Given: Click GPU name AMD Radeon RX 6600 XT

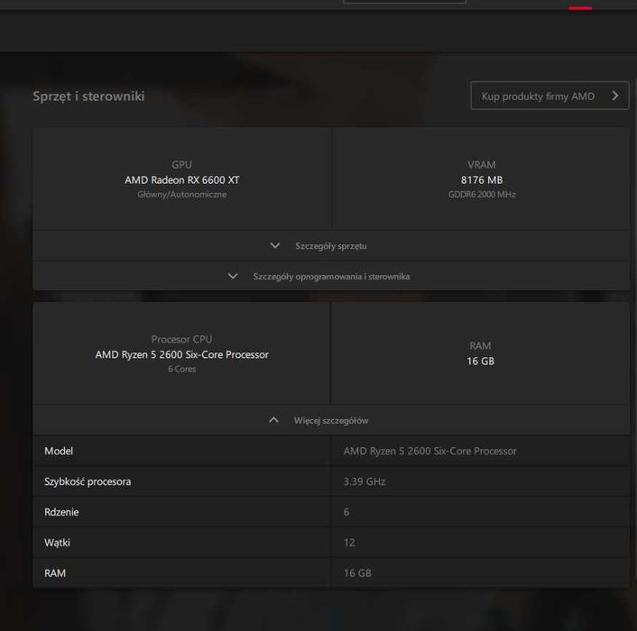Looking at the screenshot, I should (182, 179).
